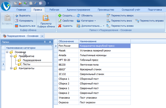Click the scissors cut icon in quick access toolbar

36,3
